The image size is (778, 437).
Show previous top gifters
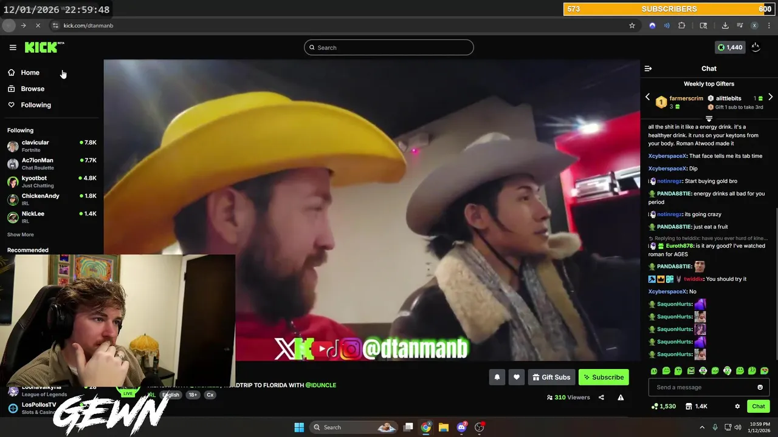click(647, 97)
